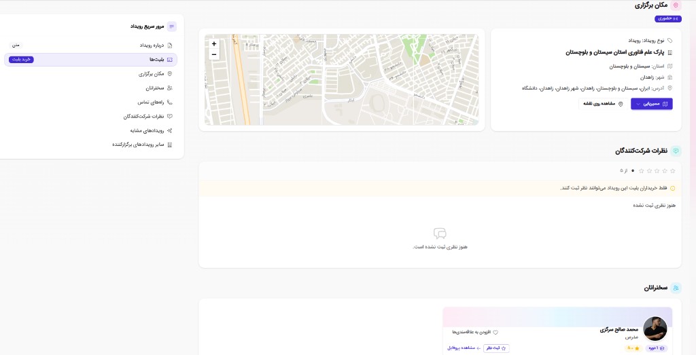Click the blue سخنرانان section heading icon

[x=676, y=288]
